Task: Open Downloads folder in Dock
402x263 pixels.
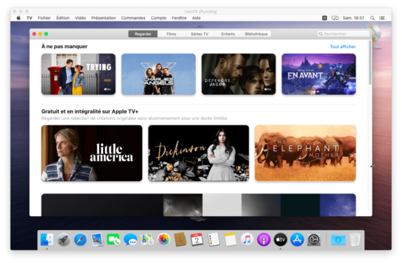Action: click(338, 240)
